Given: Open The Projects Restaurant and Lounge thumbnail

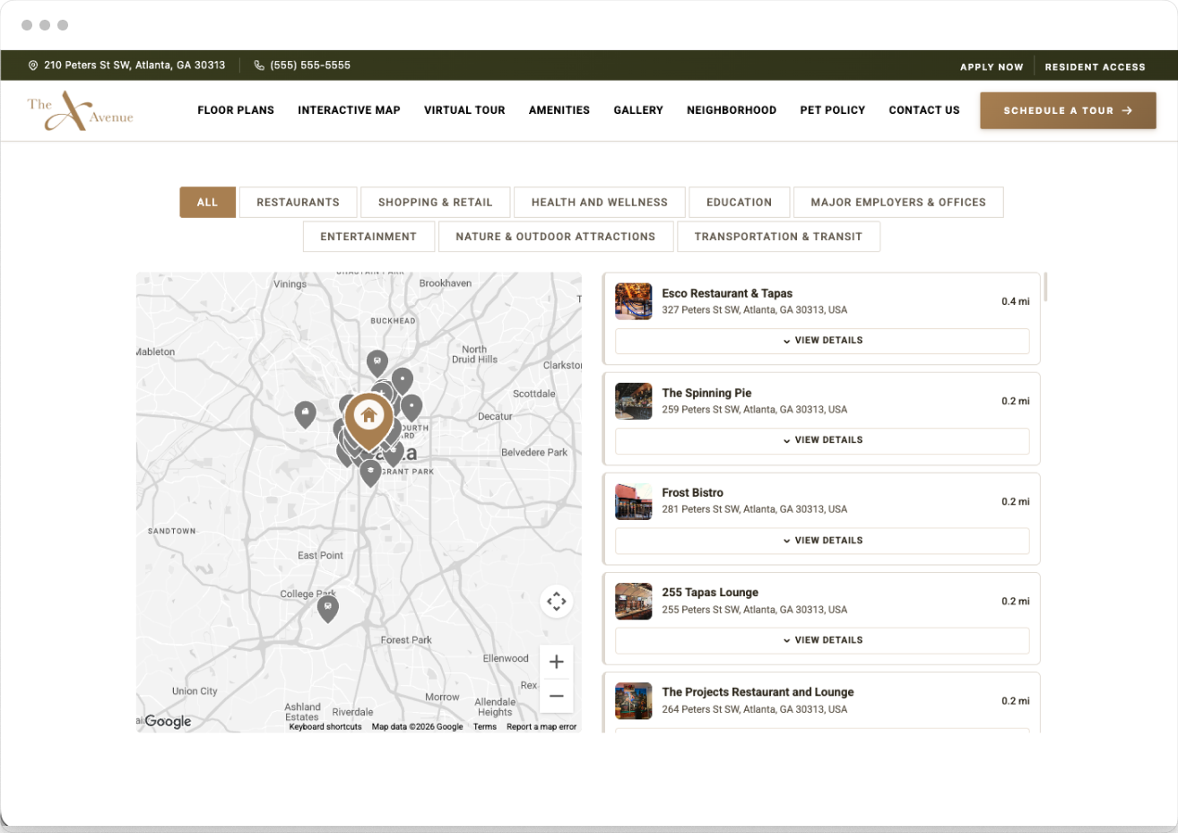Looking at the screenshot, I should click(633, 700).
